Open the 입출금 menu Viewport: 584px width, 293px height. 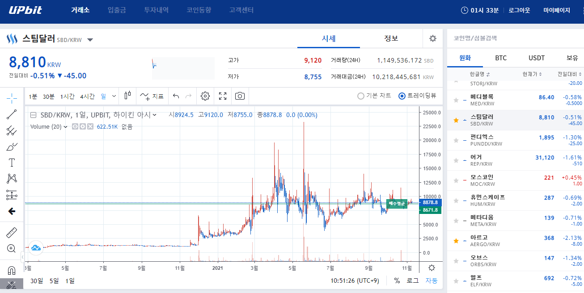pos(117,10)
